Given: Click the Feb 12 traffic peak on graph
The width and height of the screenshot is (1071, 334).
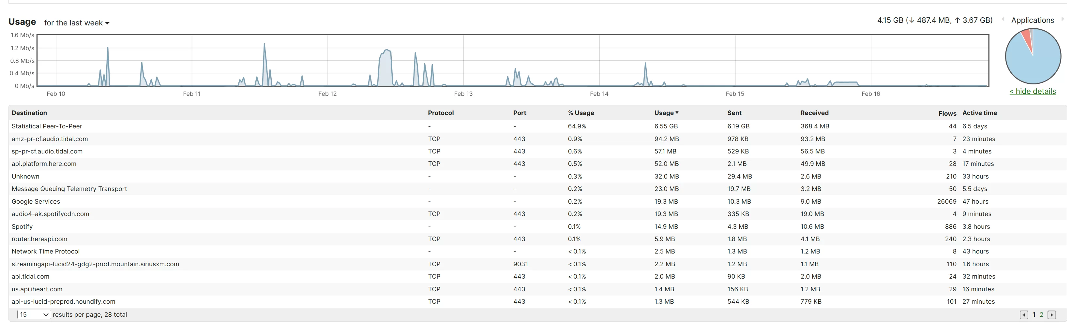Looking at the screenshot, I should click(386, 51).
